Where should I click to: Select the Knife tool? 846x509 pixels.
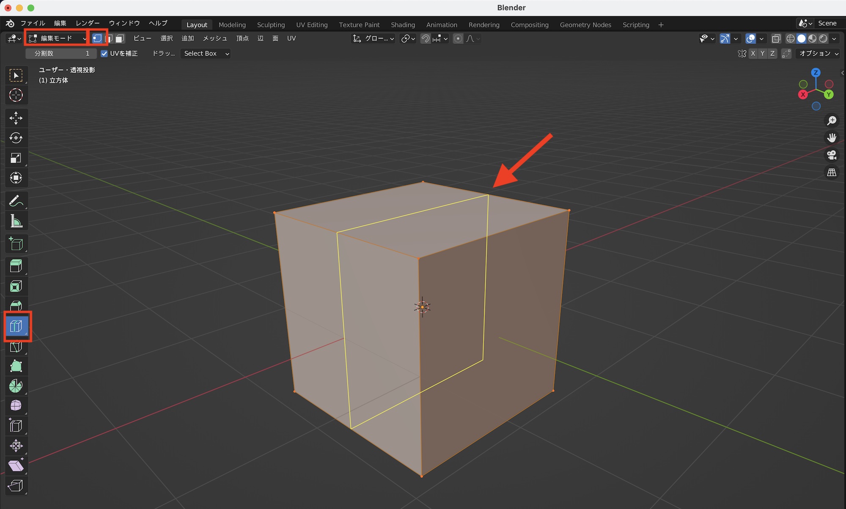click(x=16, y=347)
